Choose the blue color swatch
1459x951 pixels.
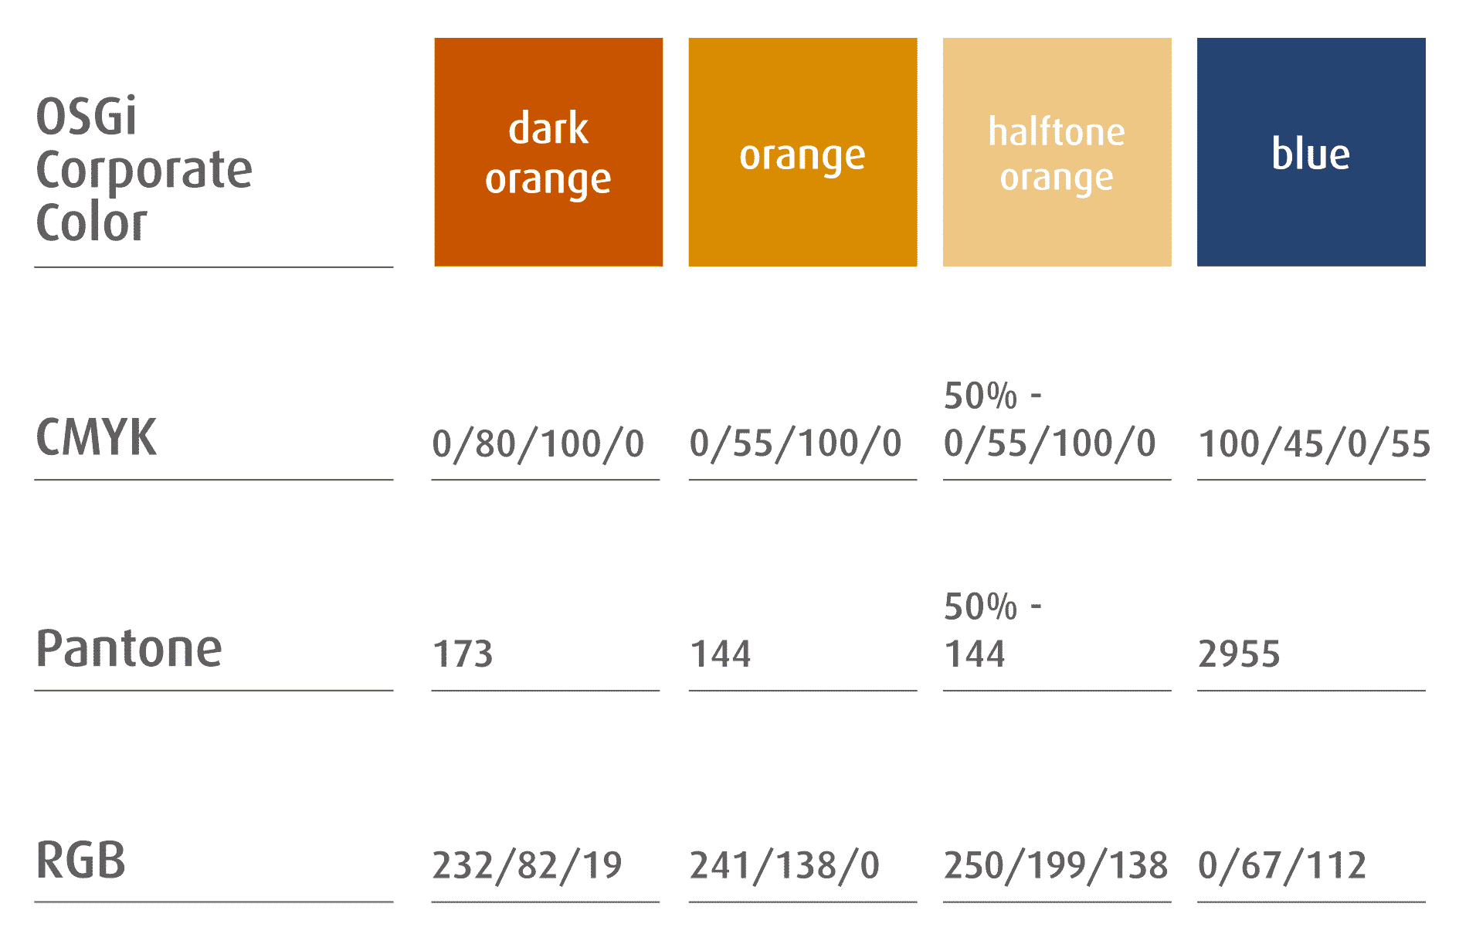pos(1311,152)
